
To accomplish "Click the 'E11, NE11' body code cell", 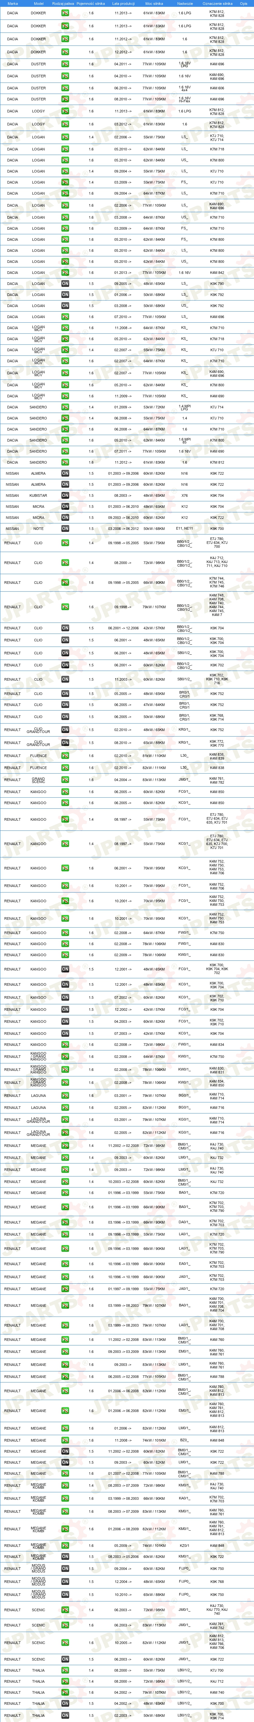I will [184, 529].
